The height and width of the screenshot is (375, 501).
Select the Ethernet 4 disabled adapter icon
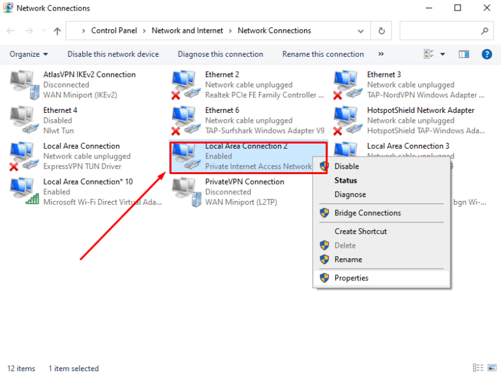click(x=22, y=120)
